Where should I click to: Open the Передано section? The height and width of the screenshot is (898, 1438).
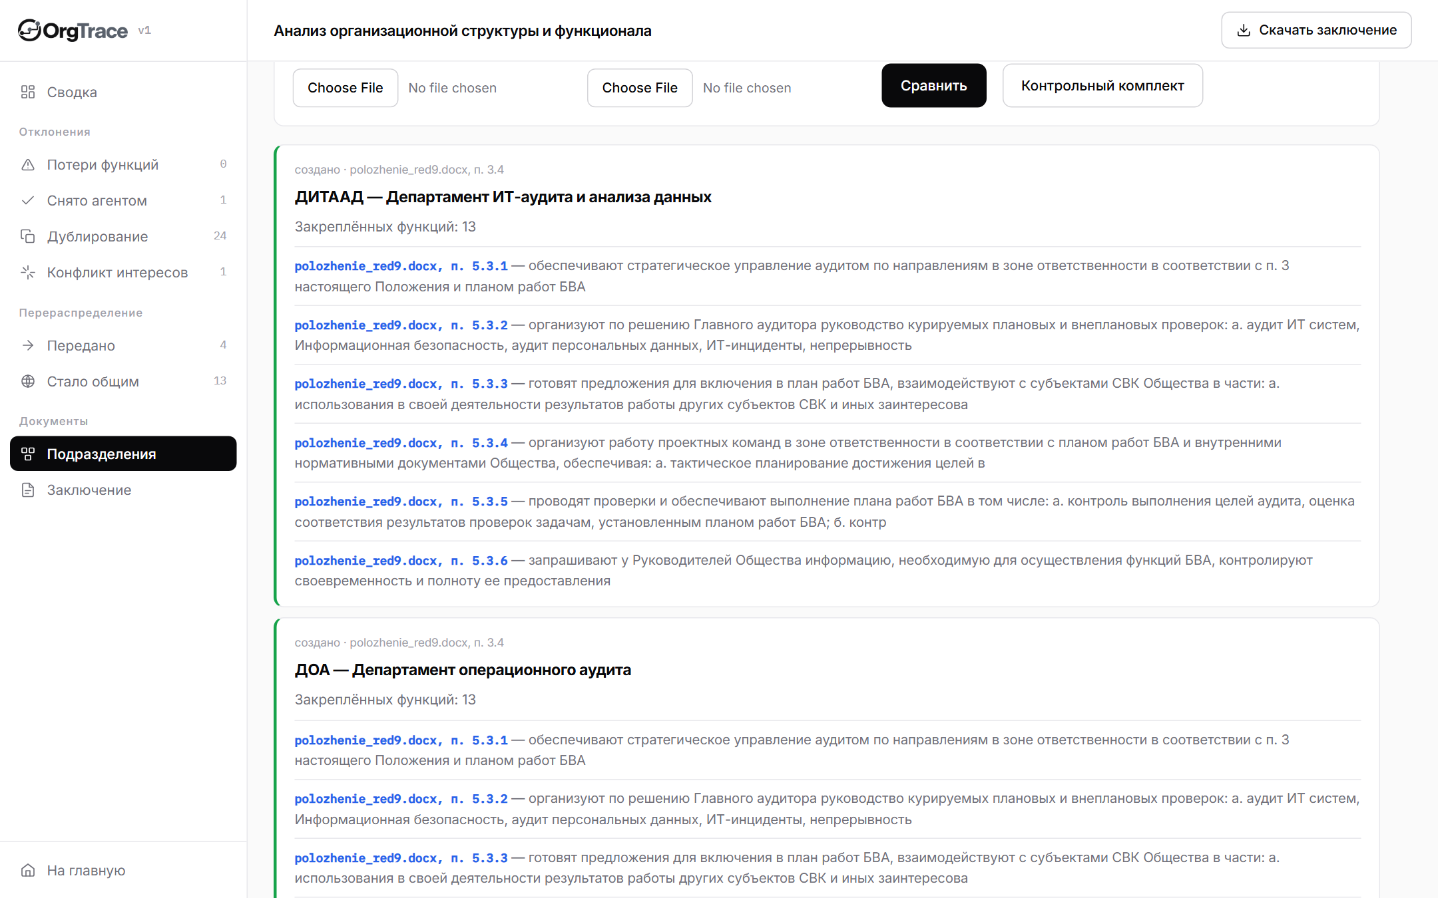[123, 345]
